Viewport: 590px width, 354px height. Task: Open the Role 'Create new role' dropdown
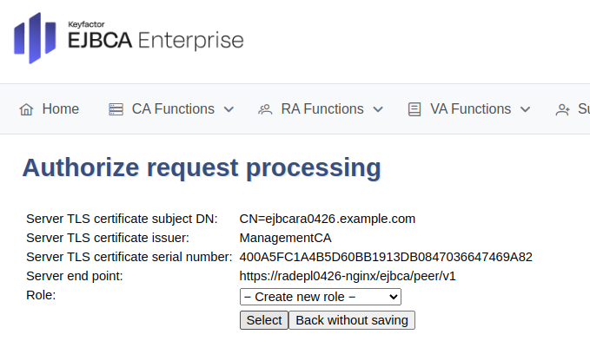click(320, 297)
